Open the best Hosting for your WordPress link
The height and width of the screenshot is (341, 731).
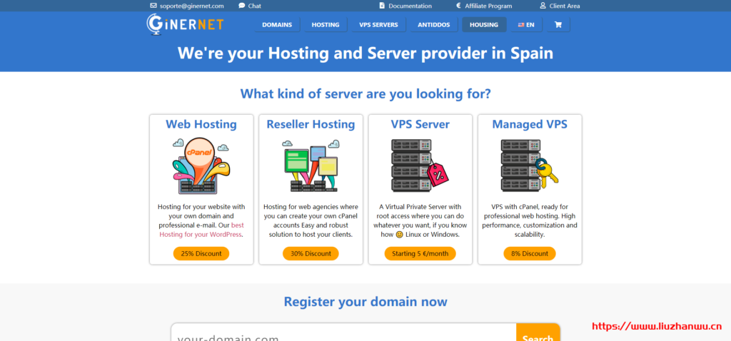(201, 230)
